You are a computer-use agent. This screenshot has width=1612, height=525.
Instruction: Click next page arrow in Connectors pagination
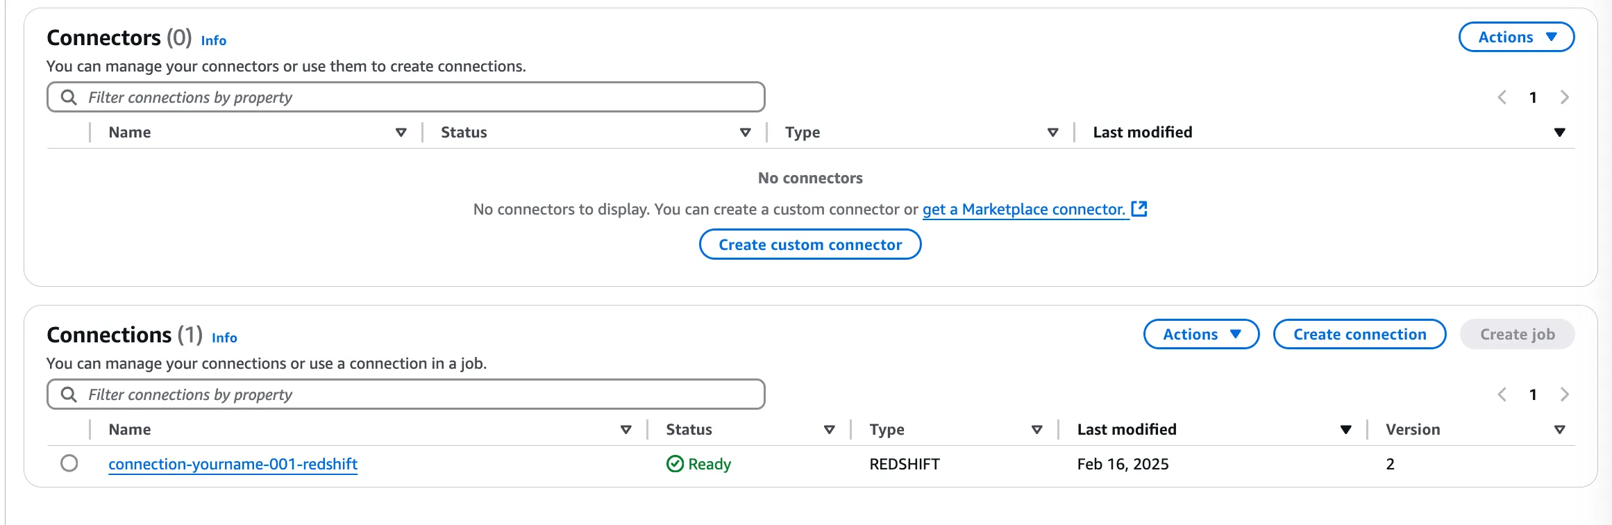1564,97
